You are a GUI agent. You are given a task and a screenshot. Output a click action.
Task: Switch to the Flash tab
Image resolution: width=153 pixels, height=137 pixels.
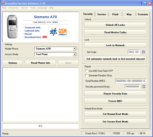tap(115, 14)
